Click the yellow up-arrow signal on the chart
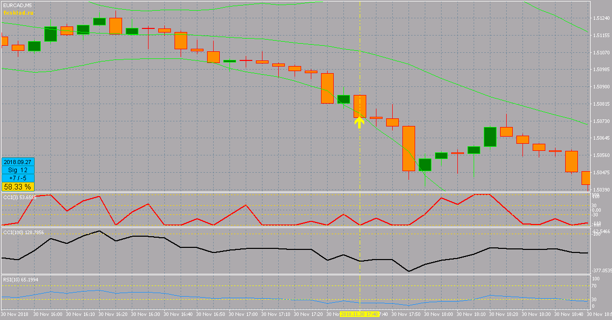The image size is (612, 320). (360, 122)
